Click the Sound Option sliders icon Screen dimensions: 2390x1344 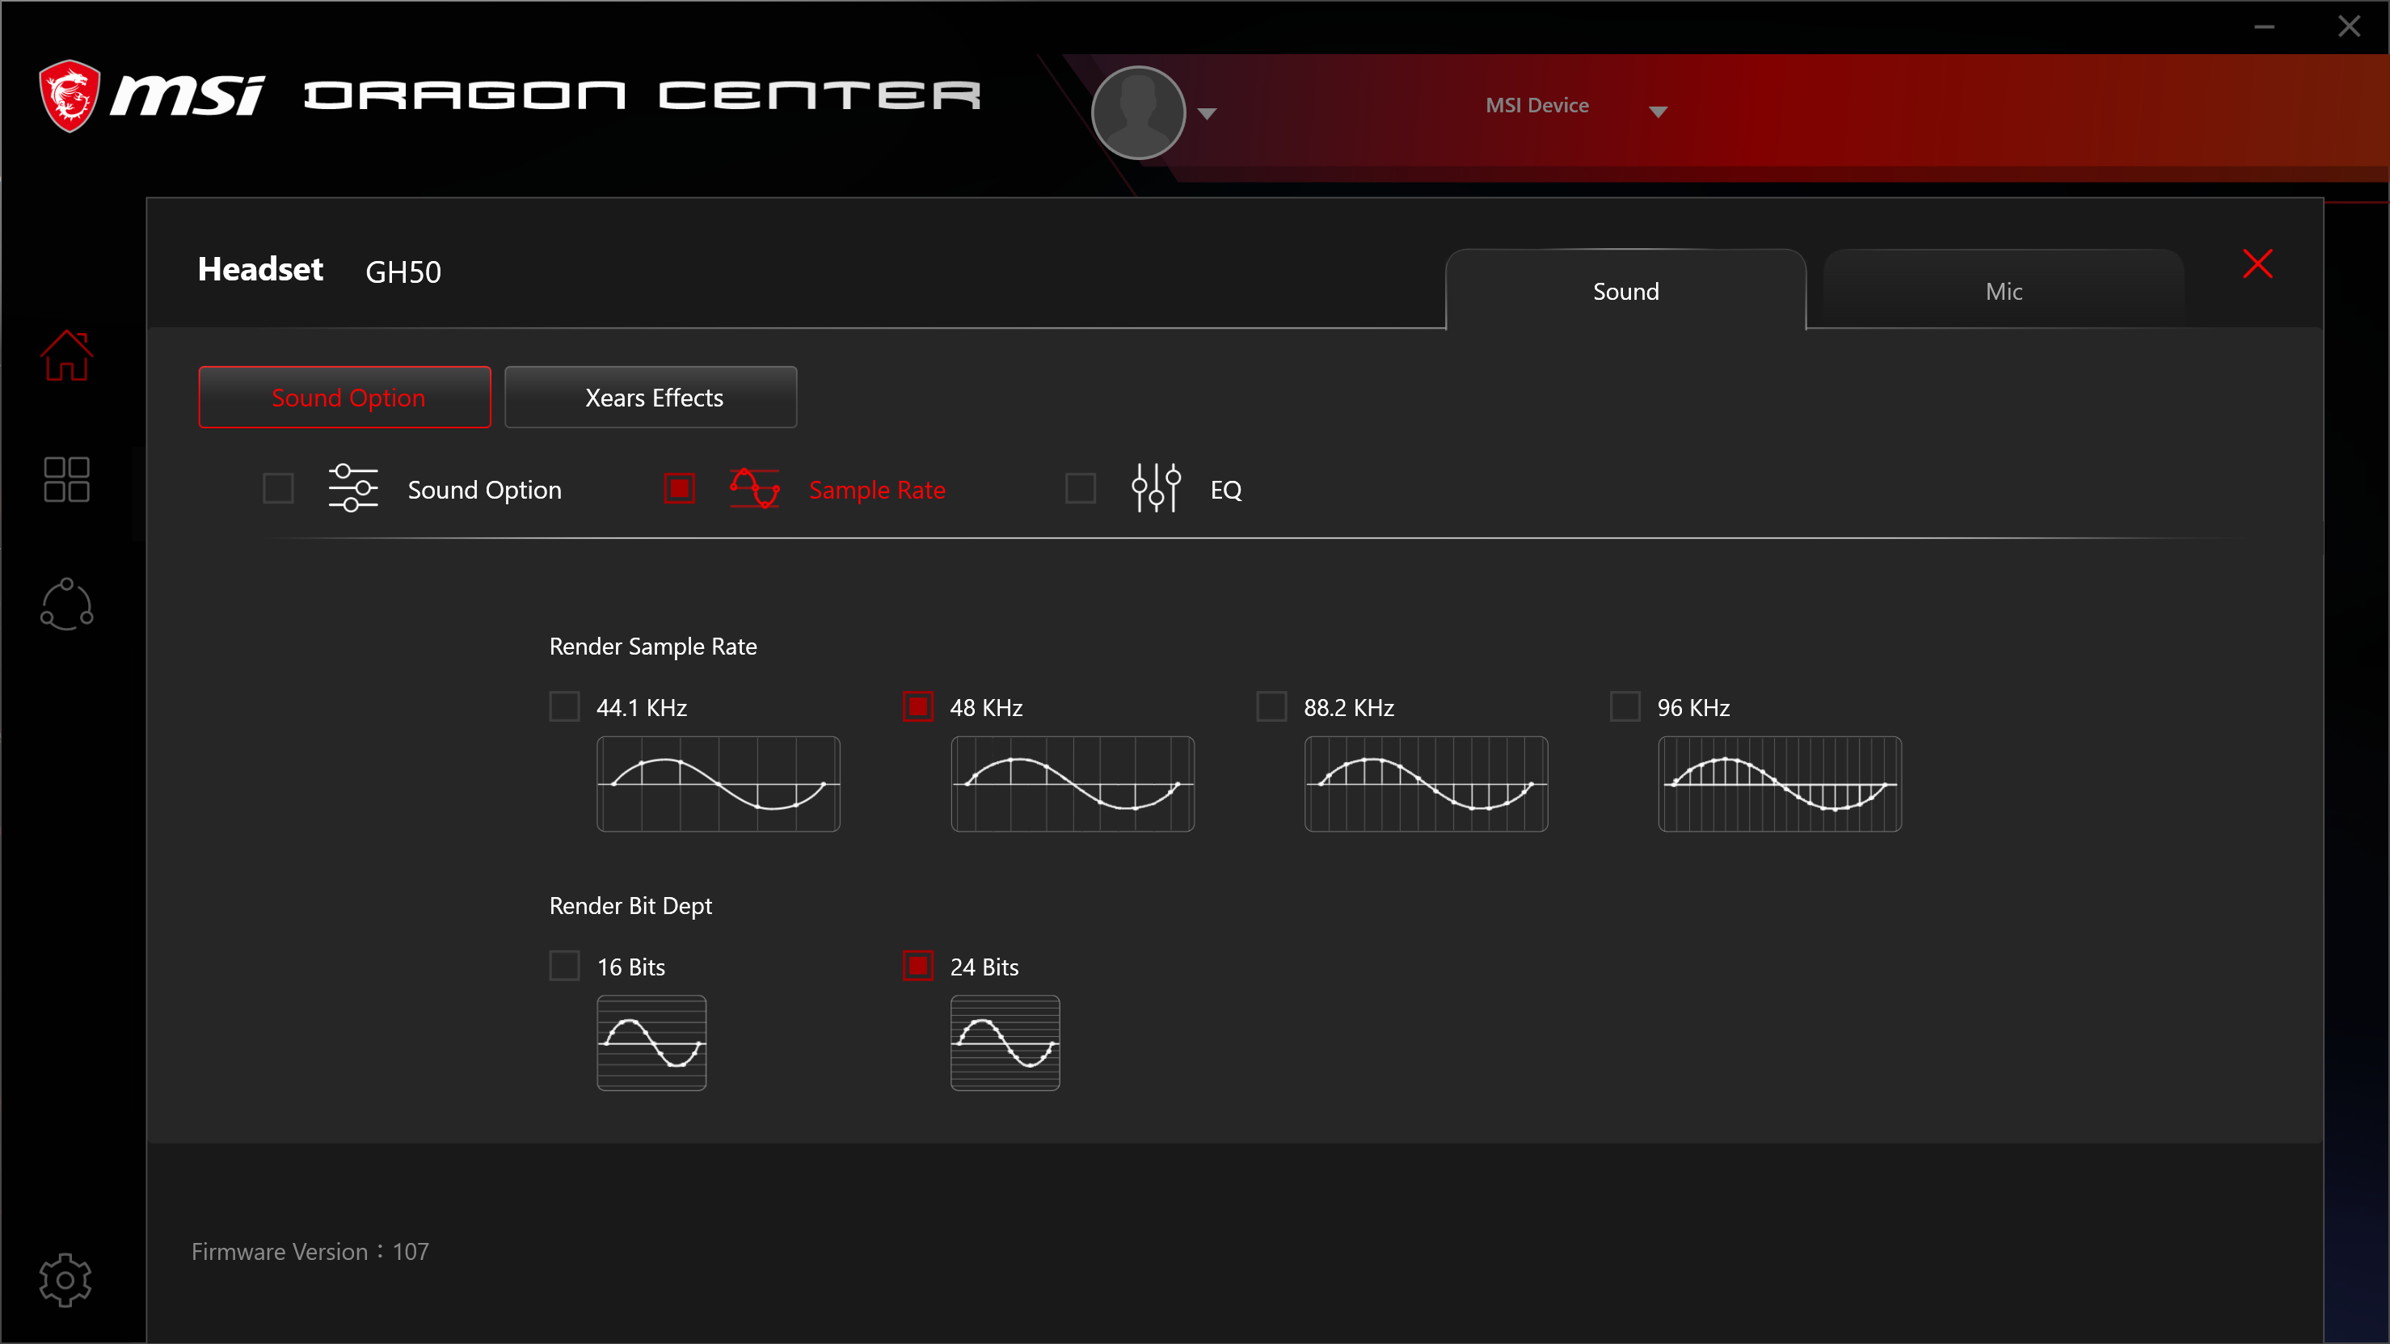[352, 489]
